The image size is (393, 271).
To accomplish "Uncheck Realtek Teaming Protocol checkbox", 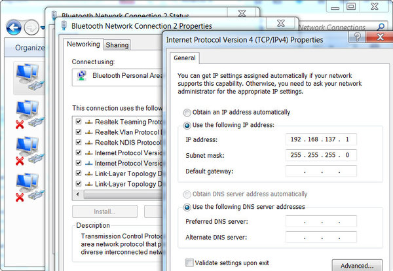I will coord(79,122).
